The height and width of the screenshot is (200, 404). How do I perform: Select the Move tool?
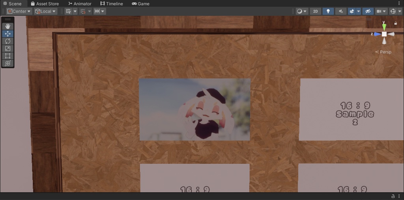pyautogui.click(x=8, y=34)
